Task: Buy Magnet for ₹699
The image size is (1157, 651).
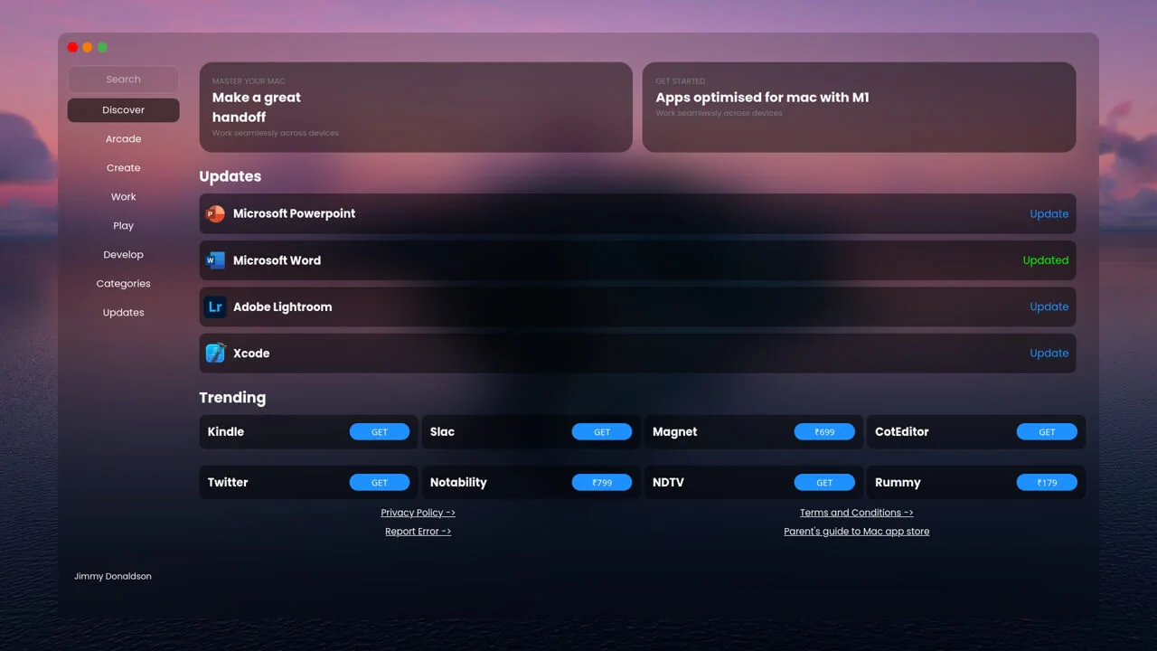Action: [x=824, y=432]
